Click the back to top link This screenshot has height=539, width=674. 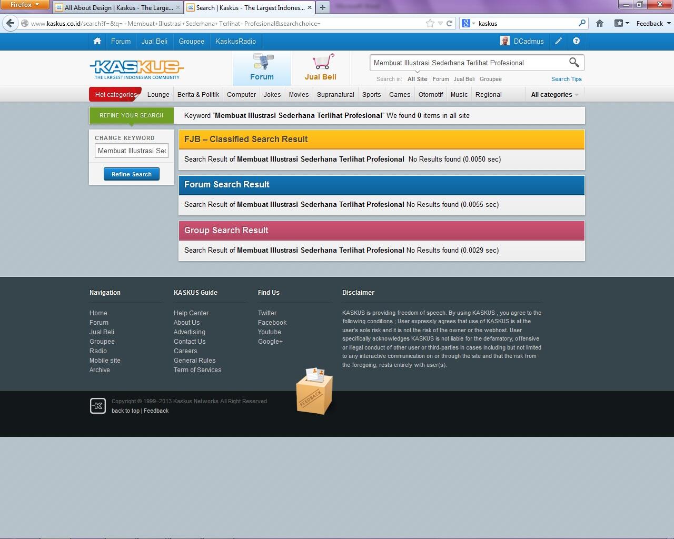click(125, 411)
